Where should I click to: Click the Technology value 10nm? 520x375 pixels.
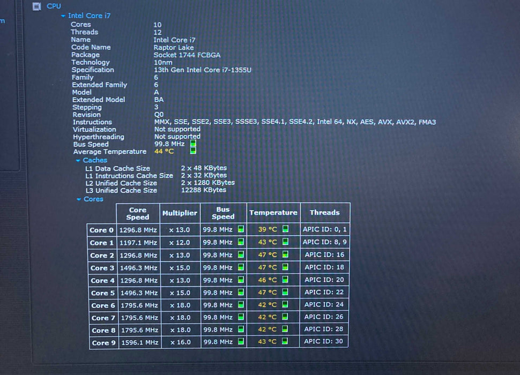pos(163,62)
